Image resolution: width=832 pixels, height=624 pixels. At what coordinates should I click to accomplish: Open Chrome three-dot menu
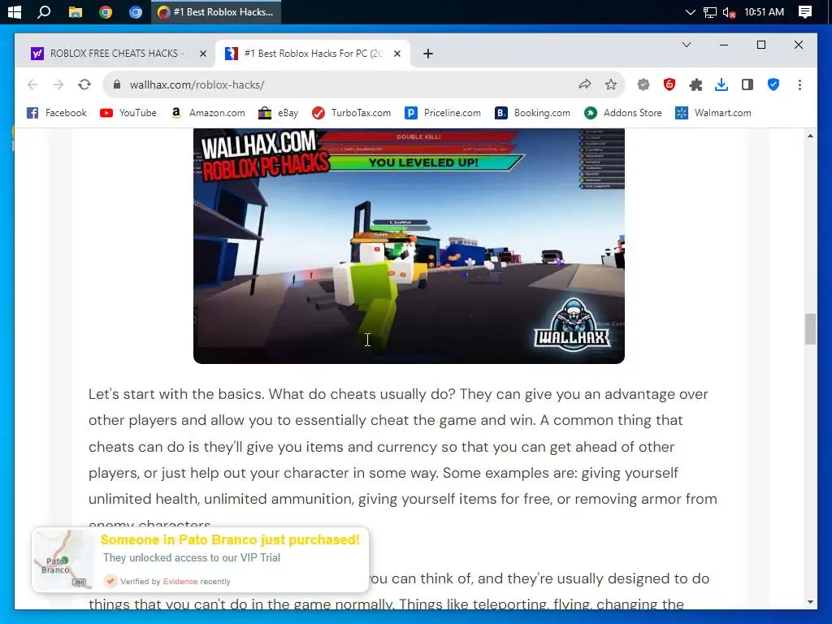pyautogui.click(x=799, y=84)
